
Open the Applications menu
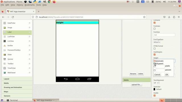(x=8, y=2)
